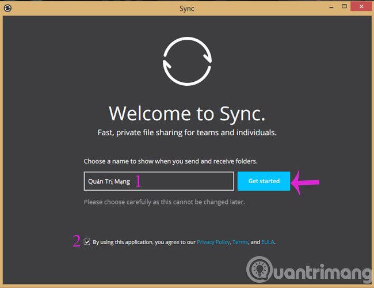This screenshot has width=374, height=288.
Task: Toggle the agreement checkbox
Action: pyautogui.click(x=87, y=242)
